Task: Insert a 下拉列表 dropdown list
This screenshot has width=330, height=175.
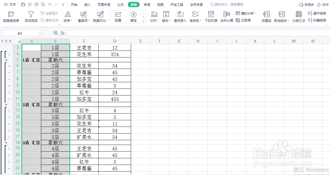Action: click(211, 17)
